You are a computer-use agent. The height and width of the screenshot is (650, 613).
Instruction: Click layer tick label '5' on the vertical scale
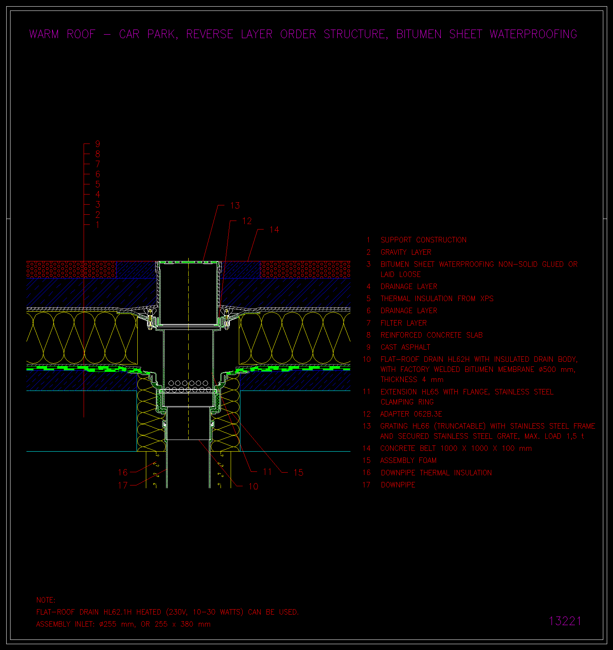pyautogui.click(x=98, y=184)
